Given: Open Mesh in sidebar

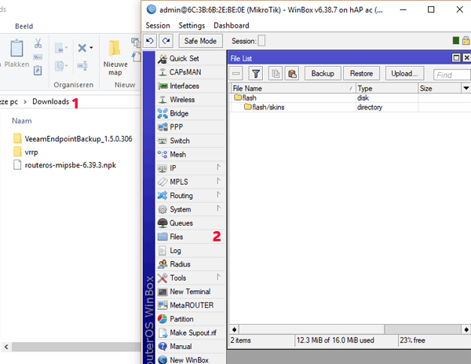Looking at the screenshot, I should (x=191, y=154).
